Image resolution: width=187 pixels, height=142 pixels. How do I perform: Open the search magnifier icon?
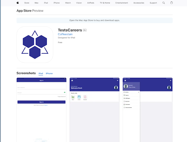click(164, 3)
